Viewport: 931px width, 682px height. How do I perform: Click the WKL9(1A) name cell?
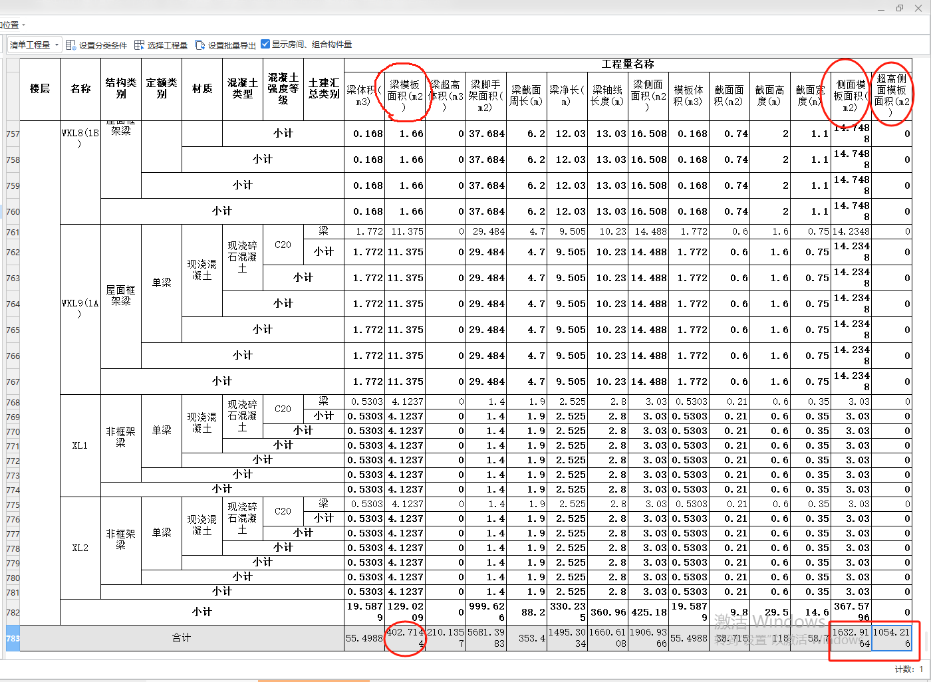coord(80,308)
